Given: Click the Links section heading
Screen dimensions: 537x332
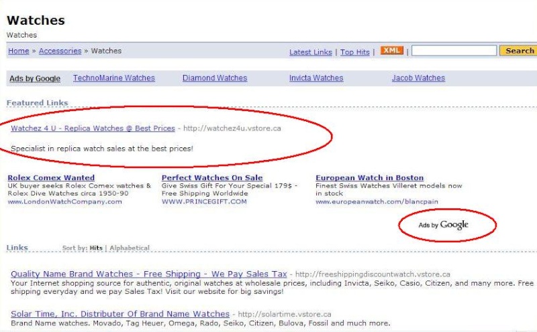Looking at the screenshot, I should 17,248.
